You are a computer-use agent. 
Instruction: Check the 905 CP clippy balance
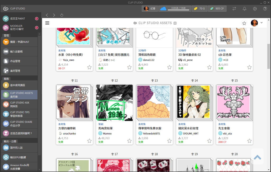point(217,8)
